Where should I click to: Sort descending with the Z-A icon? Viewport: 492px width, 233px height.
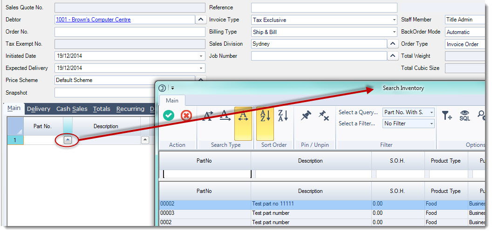click(x=283, y=116)
